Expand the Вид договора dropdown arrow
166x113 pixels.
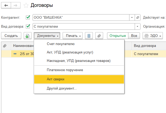(137, 27)
